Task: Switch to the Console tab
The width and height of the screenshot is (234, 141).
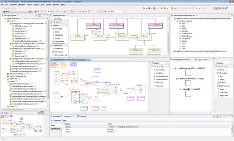Action: click(x=82, y=116)
